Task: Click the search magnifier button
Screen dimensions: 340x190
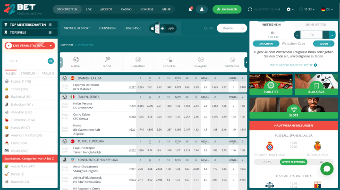Action: click(x=51, y=61)
